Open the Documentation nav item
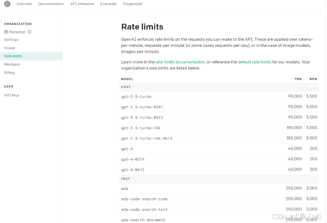Viewport: 327px width, 223px height. pyautogui.click(x=51, y=4)
